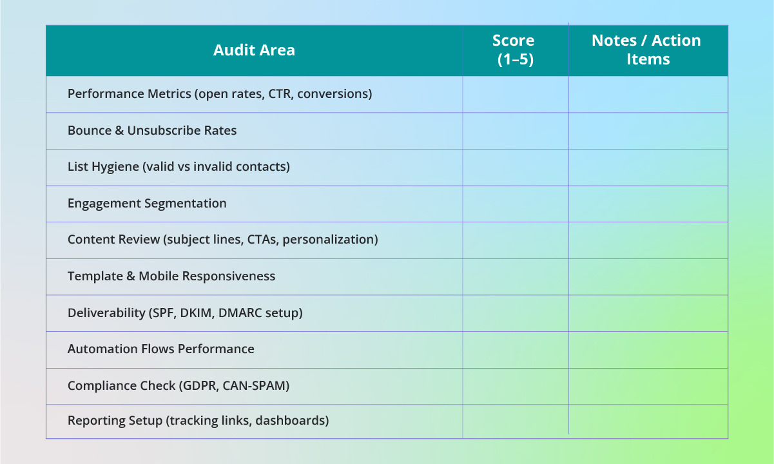Click the Score cell for Bounce & Unsubscribe Rates
The image size is (774, 464).
(x=516, y=131)
